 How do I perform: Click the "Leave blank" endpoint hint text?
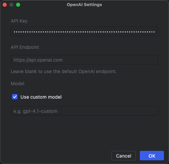tap(64, 71)
